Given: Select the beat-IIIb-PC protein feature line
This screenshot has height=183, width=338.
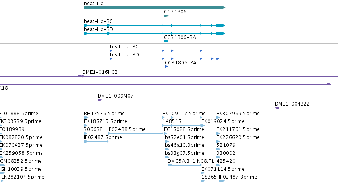Looking at the screenshot, I should click(x=156, y=51).
